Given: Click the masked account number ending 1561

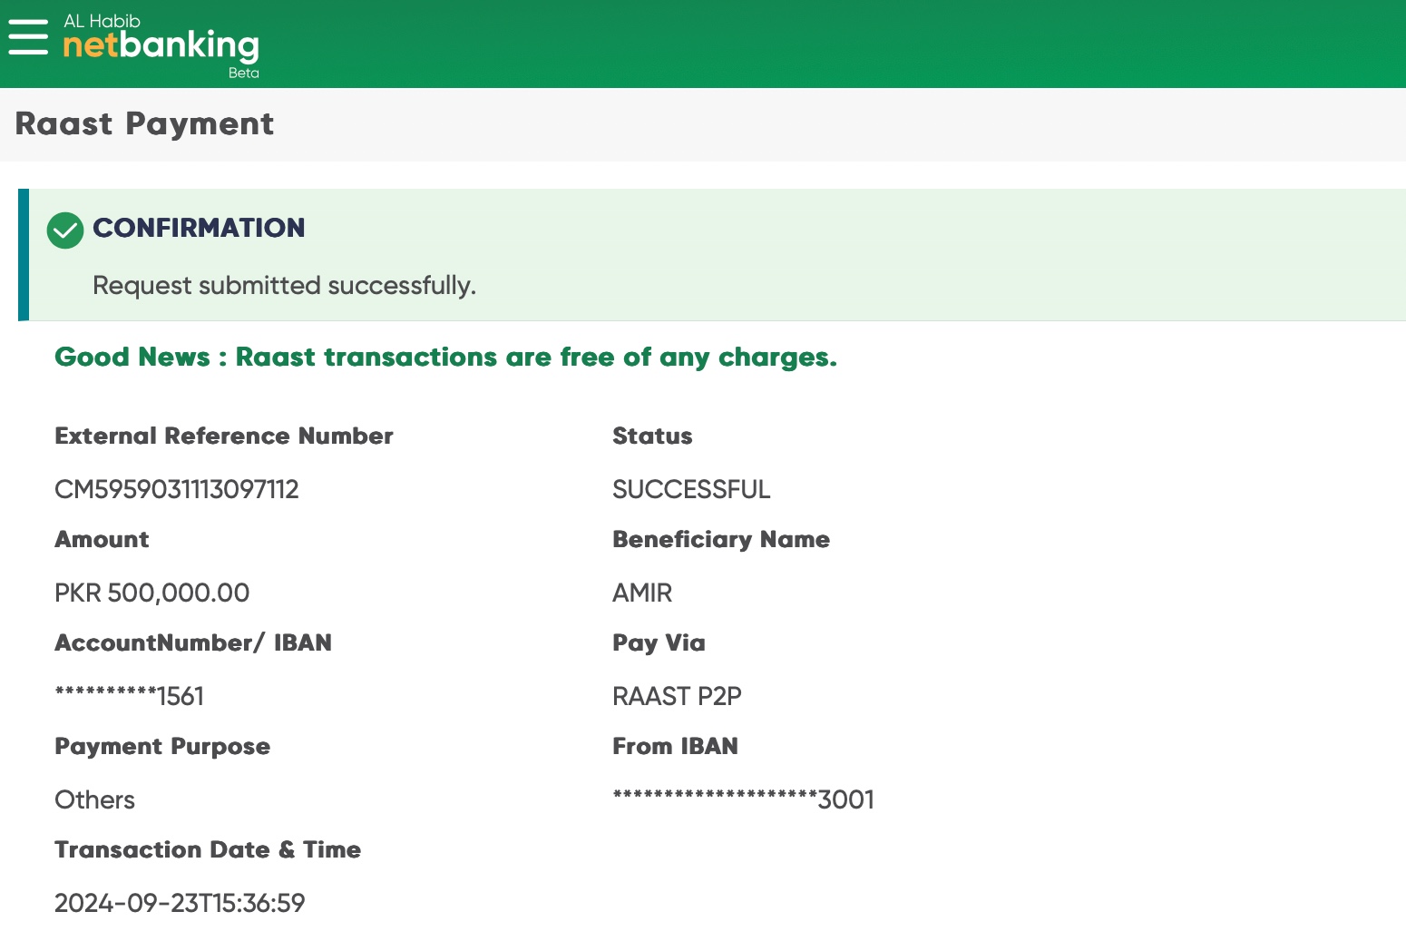Looking at the screenshot, I should coord(130,697).
